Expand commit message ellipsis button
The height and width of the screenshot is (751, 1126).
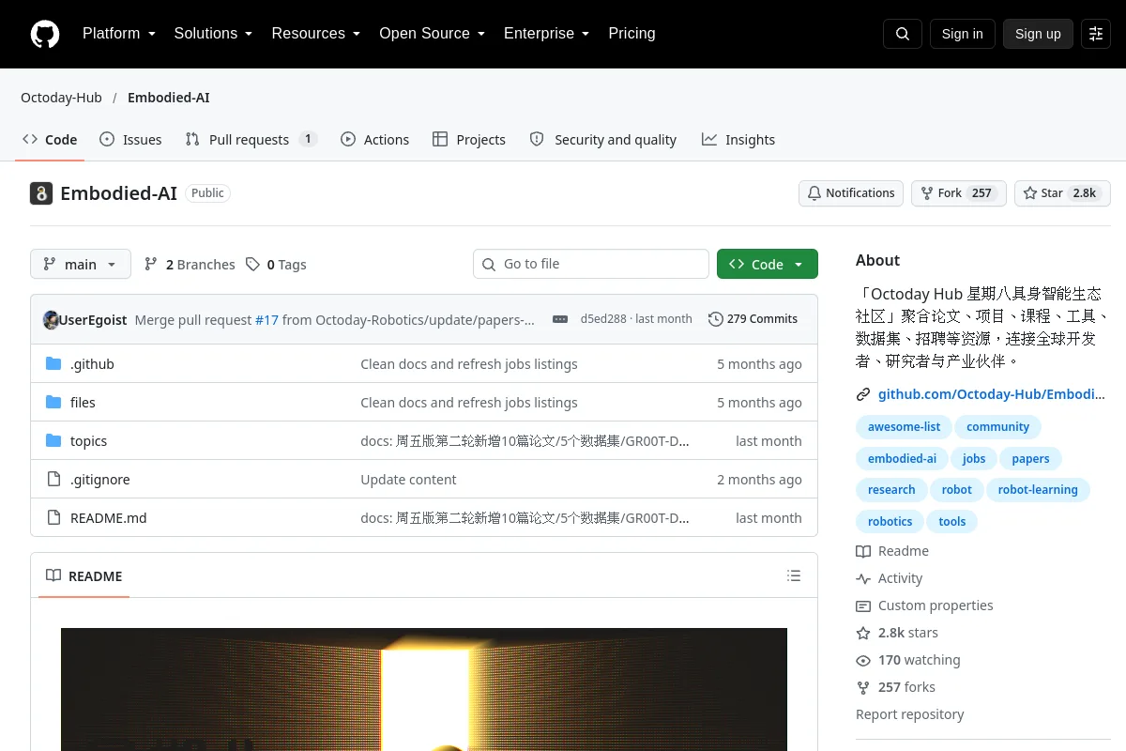point(560,319)
